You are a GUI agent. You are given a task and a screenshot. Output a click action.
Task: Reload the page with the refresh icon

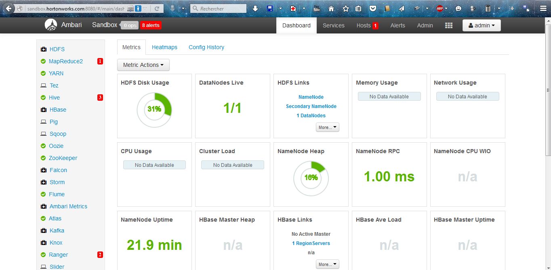click(157, 7)
